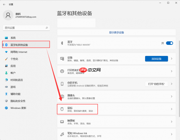Click the 你的手机 phone icon
This screenshot has width=180, height=140.
[62, 84]
